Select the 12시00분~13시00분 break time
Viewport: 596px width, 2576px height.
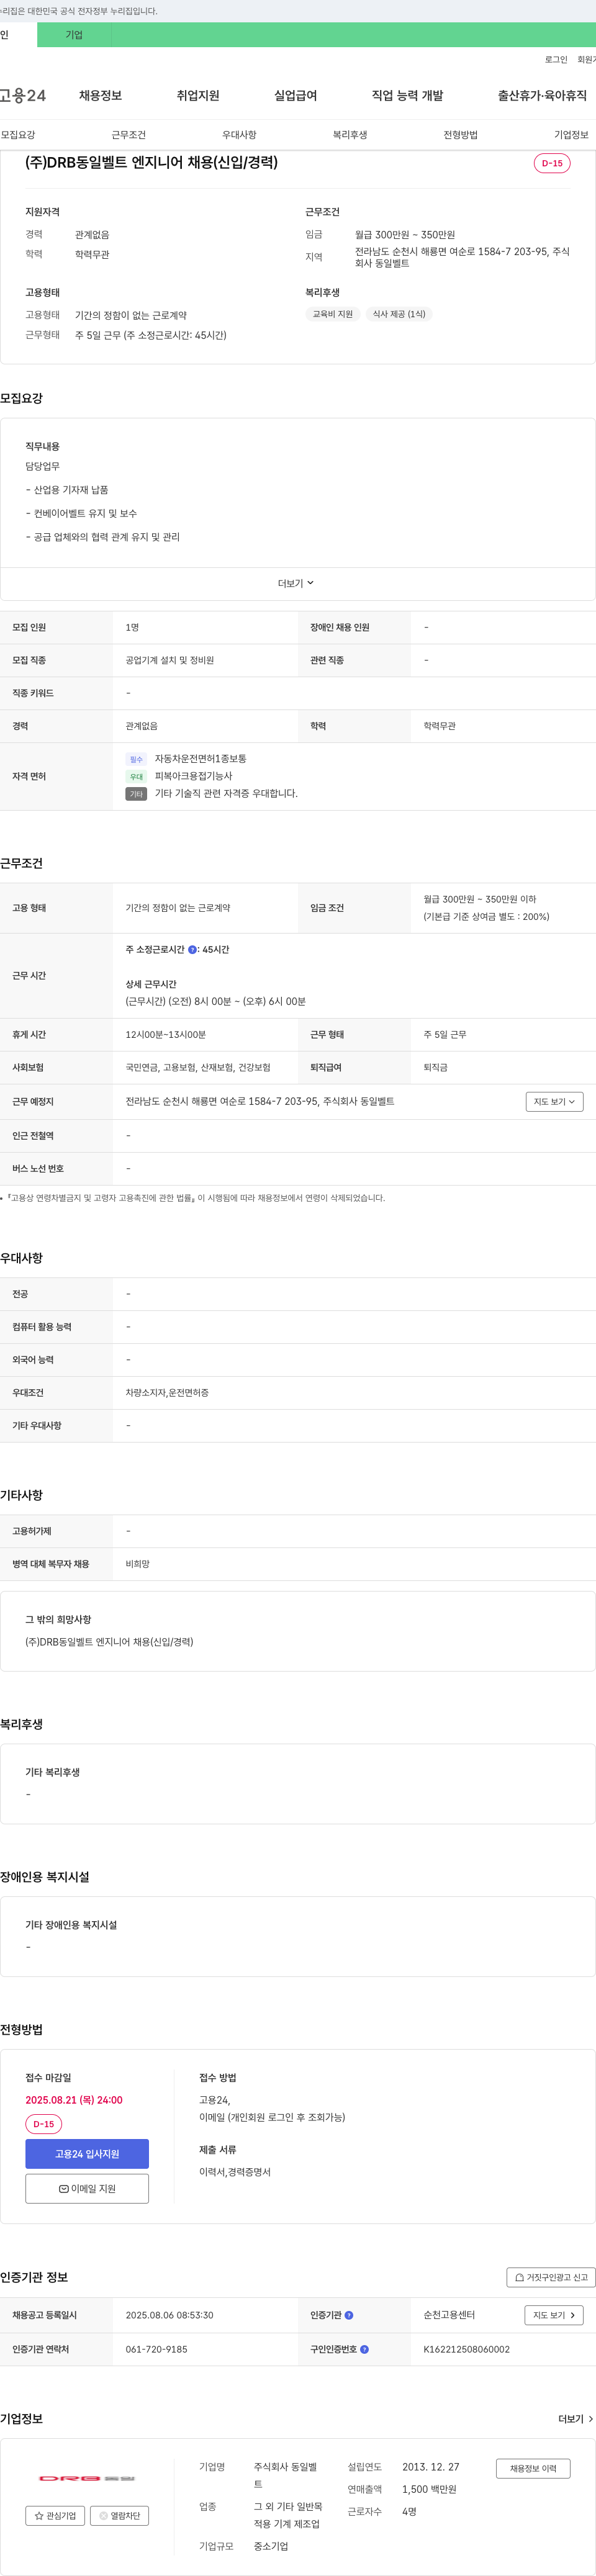(165, 1035)
